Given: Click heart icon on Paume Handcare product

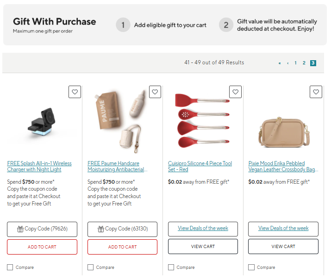Looking at the screenshot, I should [x=155, y=92].
